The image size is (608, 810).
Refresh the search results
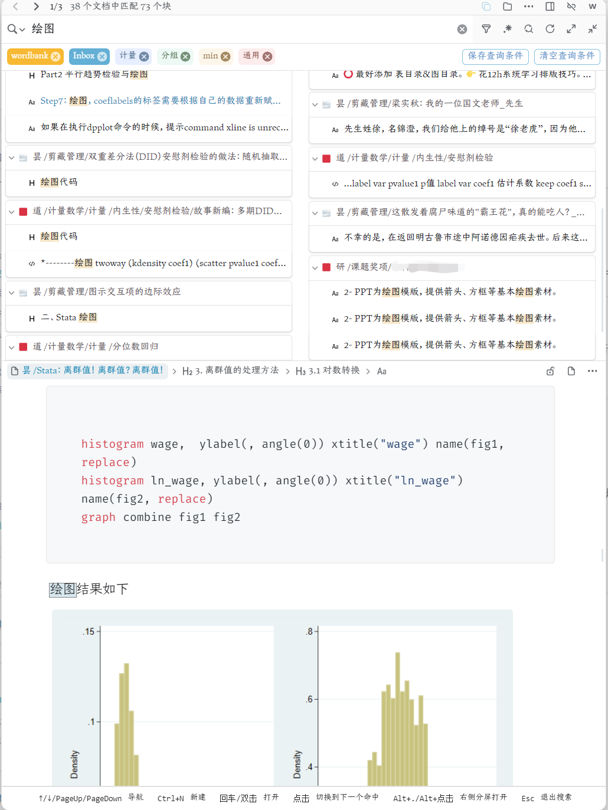[x=550, y=29]
